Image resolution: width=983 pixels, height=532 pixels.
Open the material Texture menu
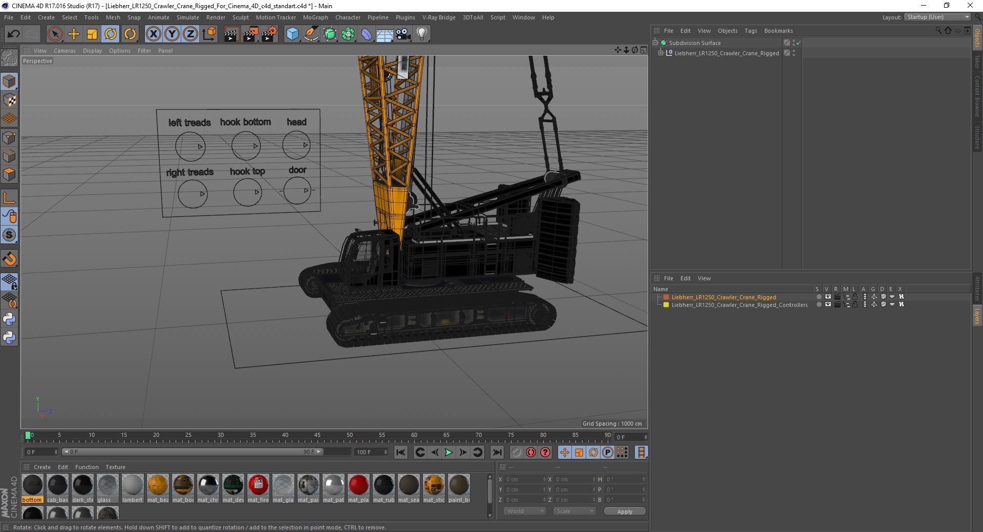tap(115, 467)
